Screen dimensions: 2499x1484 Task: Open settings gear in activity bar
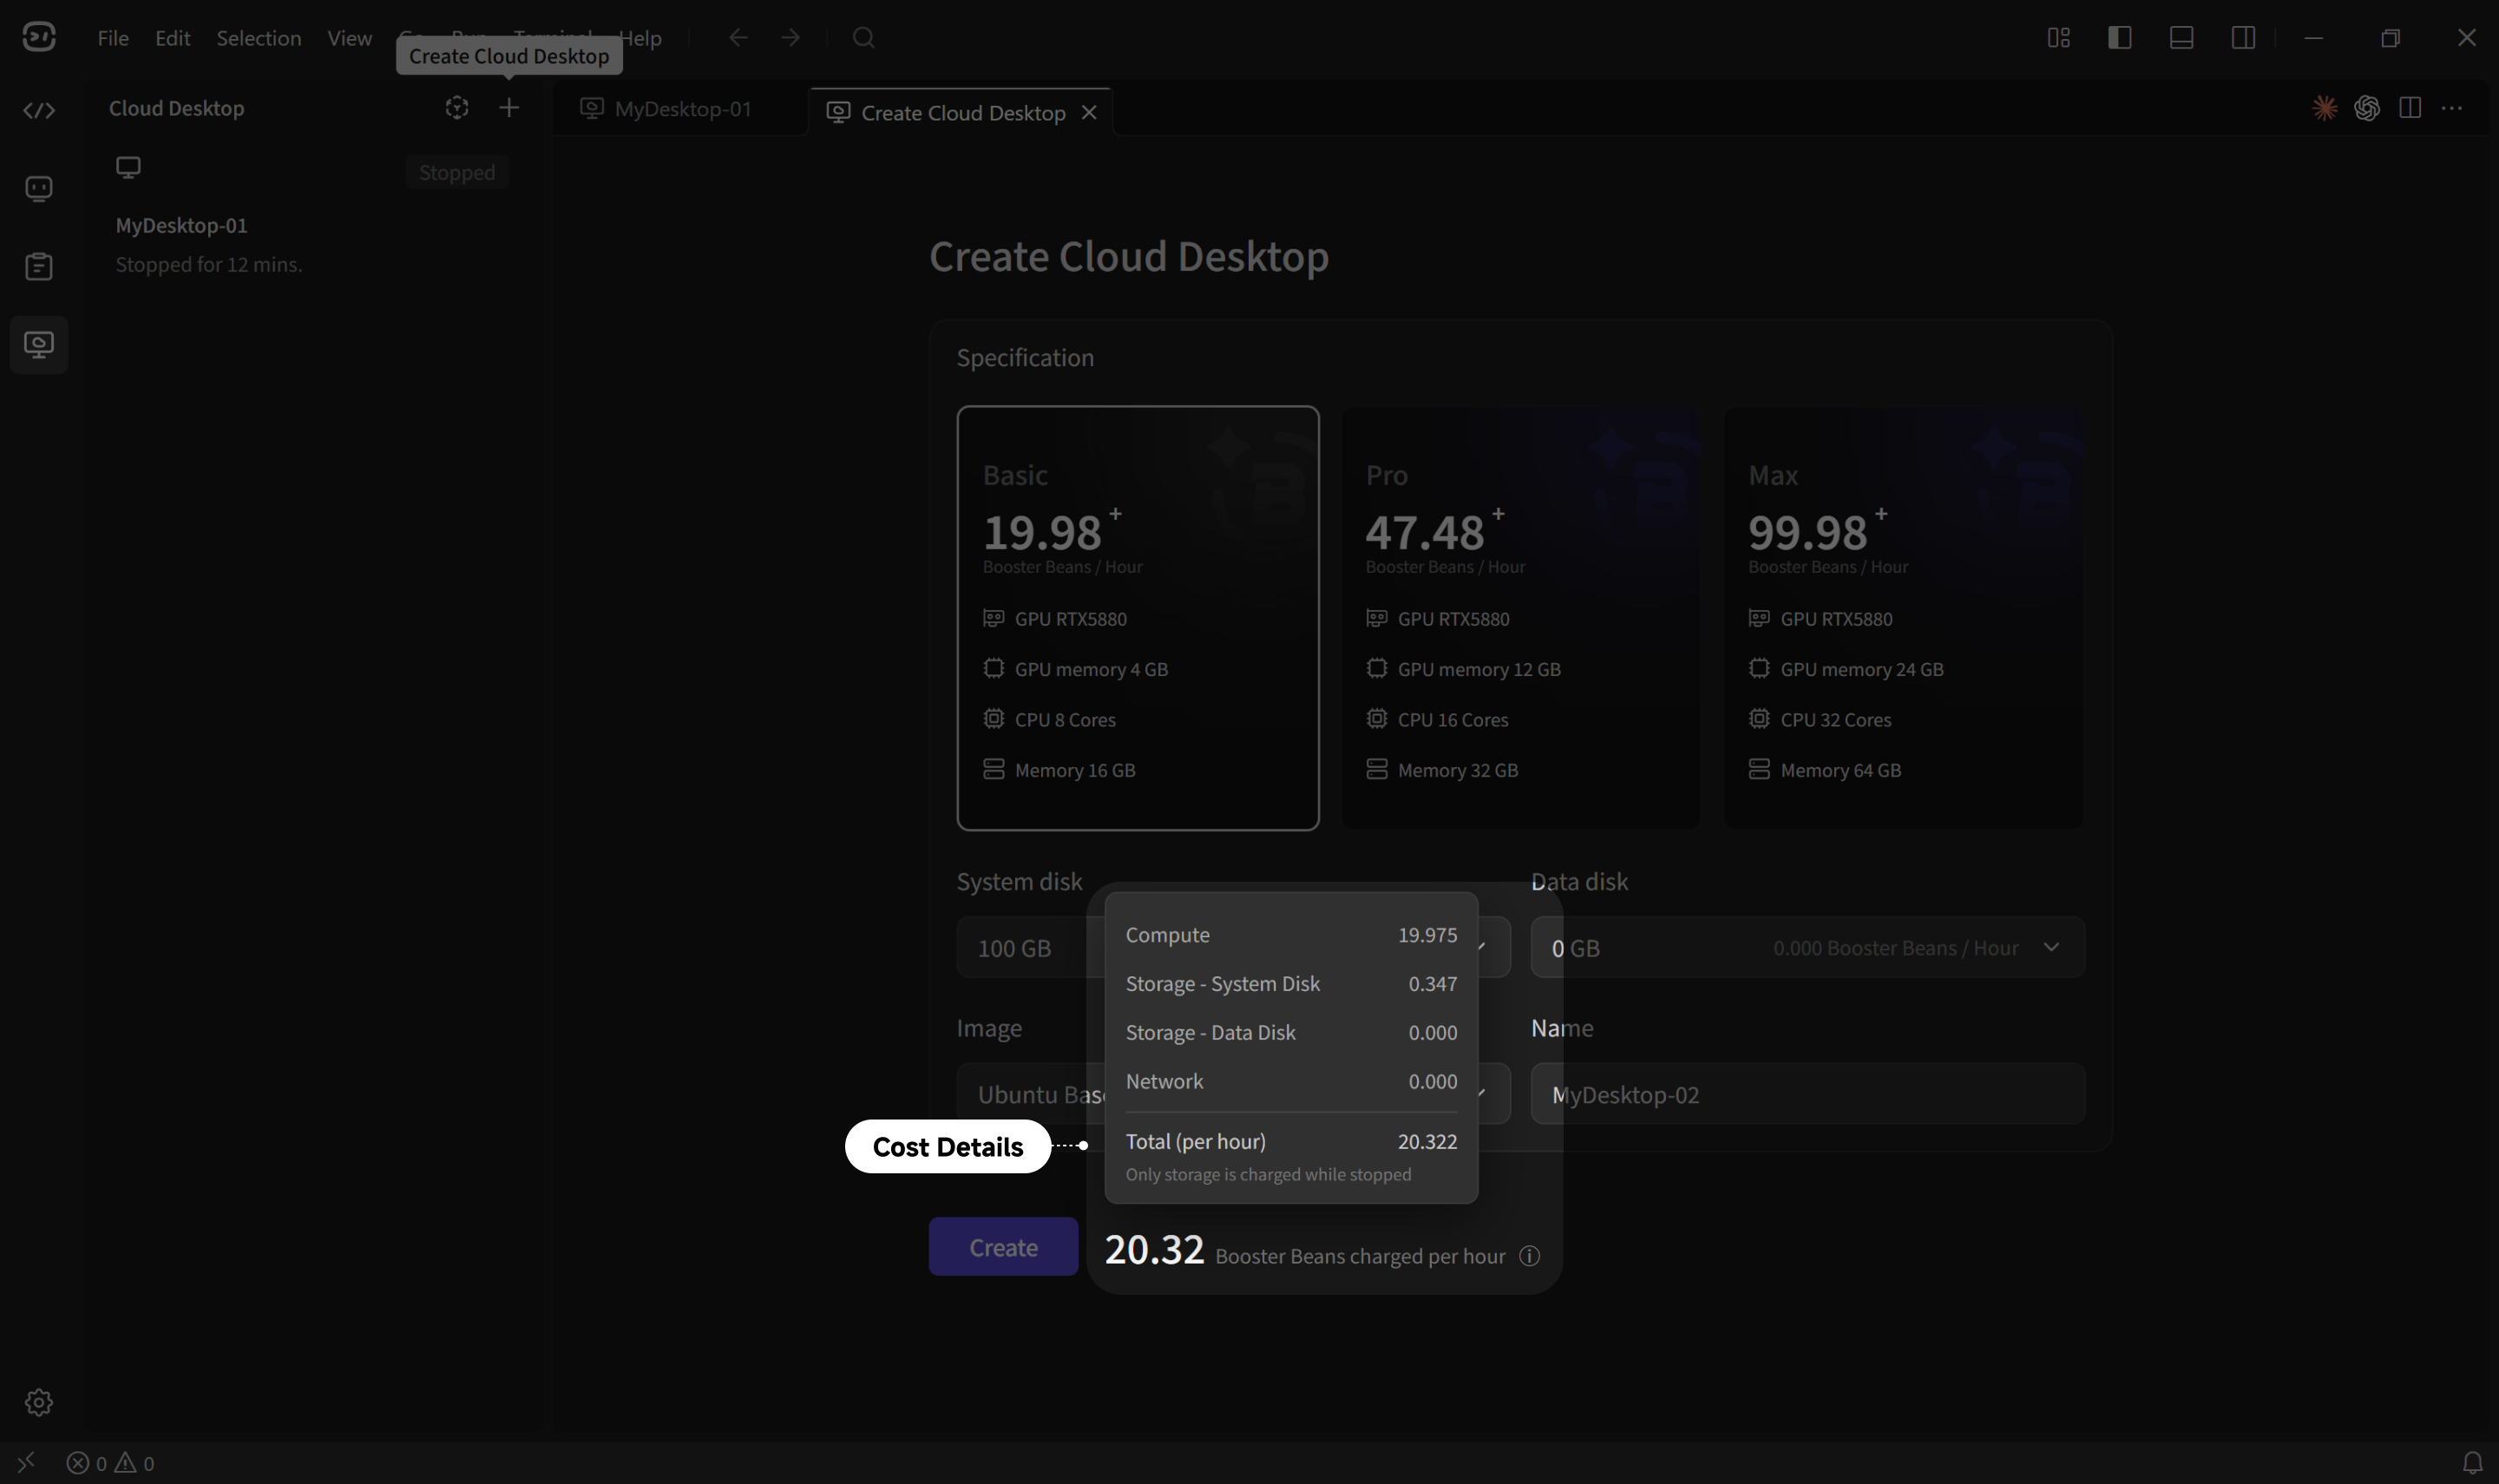[x=39, y=1402]
